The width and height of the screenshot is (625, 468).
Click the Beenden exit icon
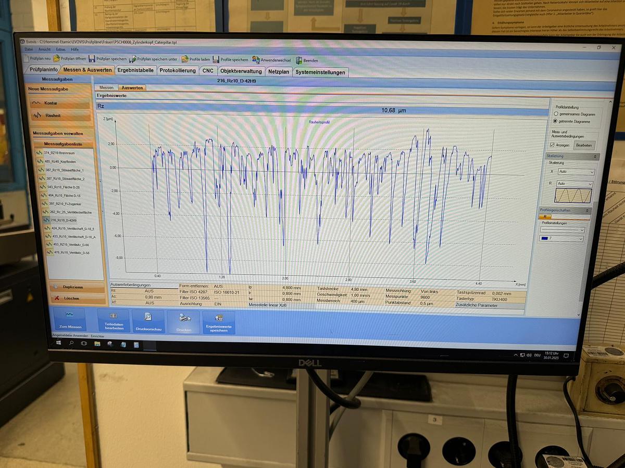coord(299,60)
